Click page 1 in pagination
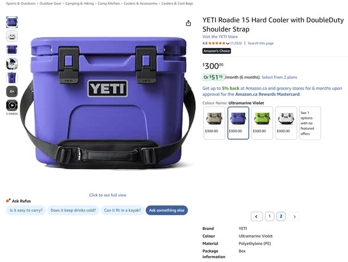The image size is (348, 262). [270, 216]
